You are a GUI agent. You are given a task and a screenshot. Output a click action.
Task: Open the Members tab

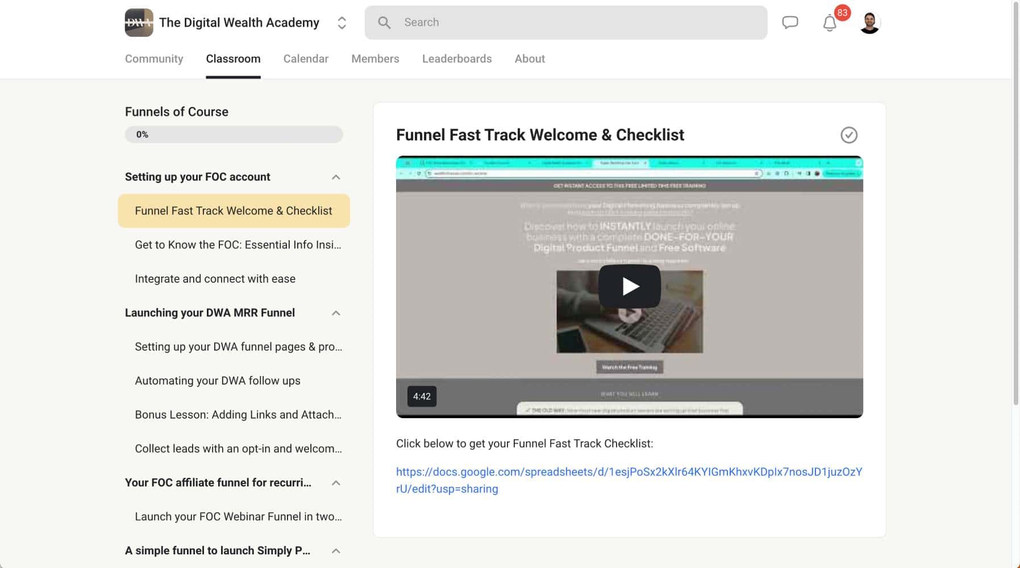[x=375, y=59]
